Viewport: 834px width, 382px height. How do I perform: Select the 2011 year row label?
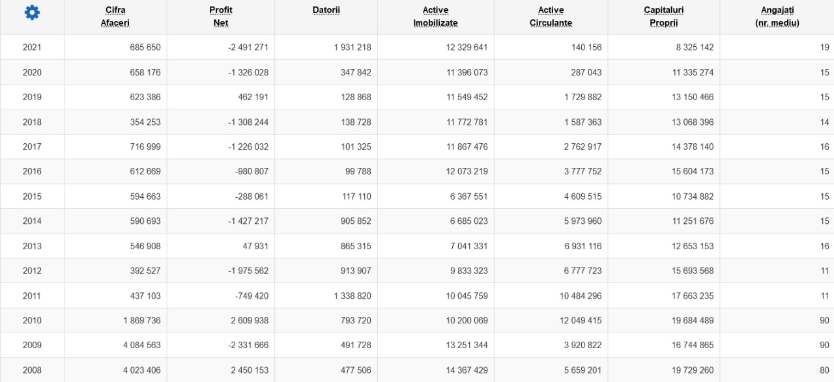[x=32, y=295]
